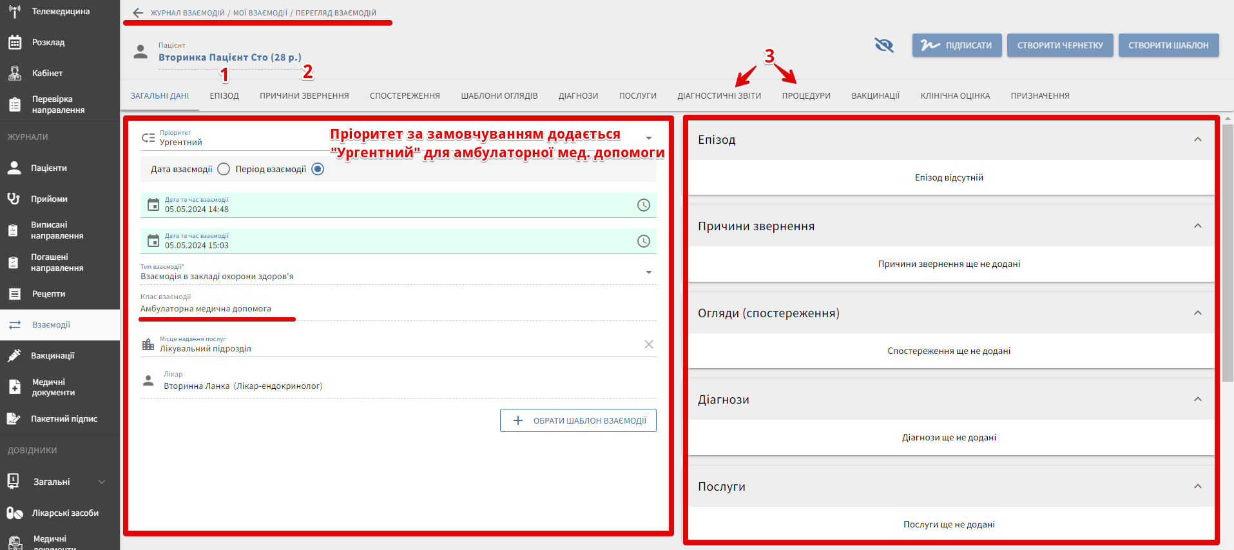Viewport: 1234px width, 550px height.
Task: Open the Тип взаємодії dropdown
Action: [x=648, y=272]
